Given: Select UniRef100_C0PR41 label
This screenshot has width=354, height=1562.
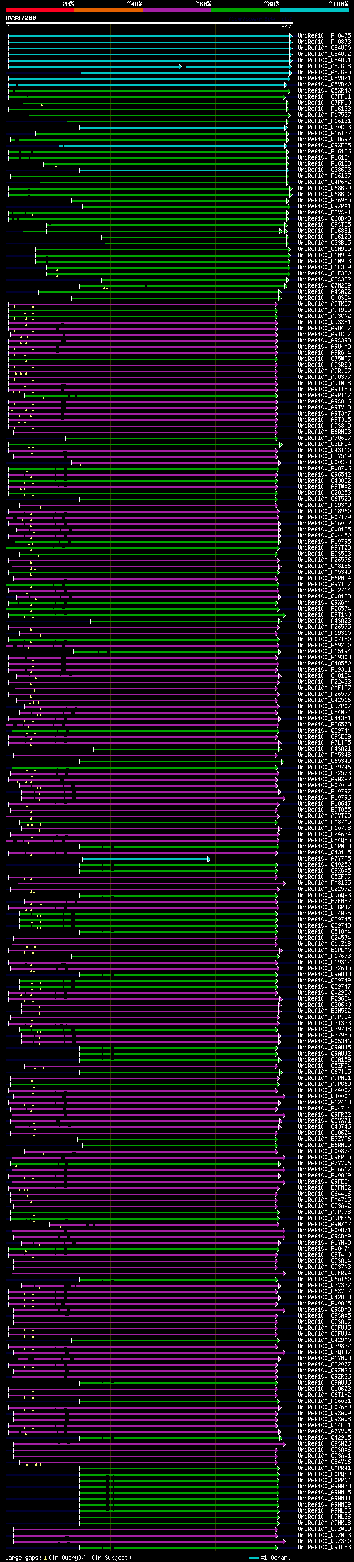Looking at the screenshot, I should pyautogui.click(x=324, y=1467).
